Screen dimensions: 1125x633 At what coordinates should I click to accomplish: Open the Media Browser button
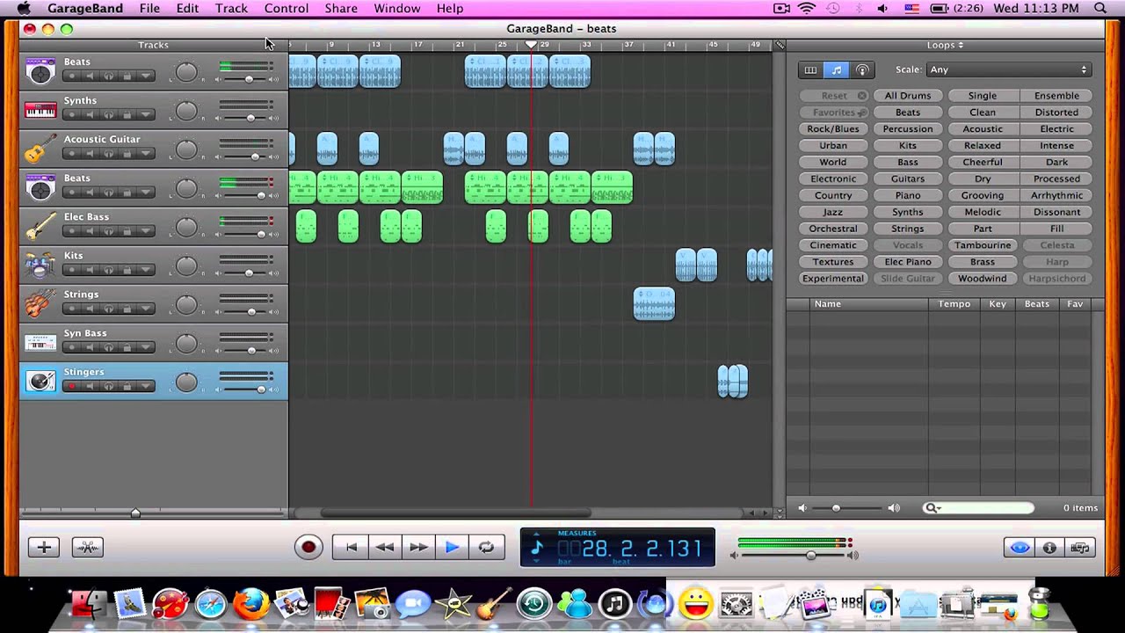pyautogui.click(x=1080, y=548)
